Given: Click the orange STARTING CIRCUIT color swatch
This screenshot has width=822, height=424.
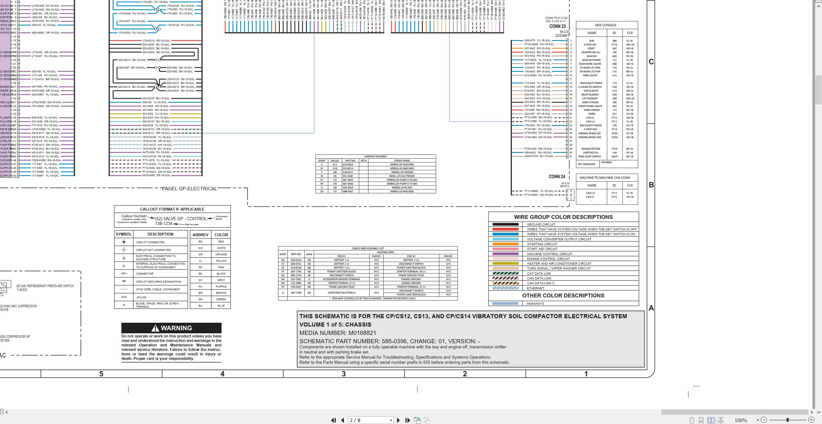Looking at the screenshot, I should [x=505, y=244].
